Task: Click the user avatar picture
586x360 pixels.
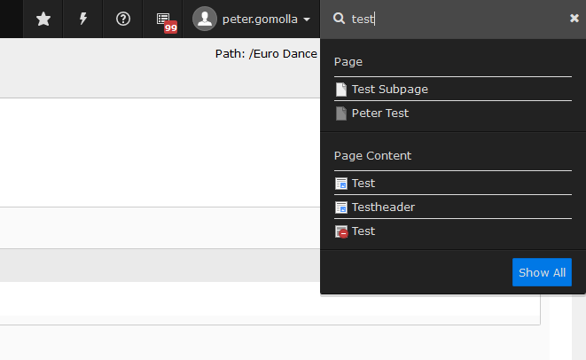Action: click(204, 19)
